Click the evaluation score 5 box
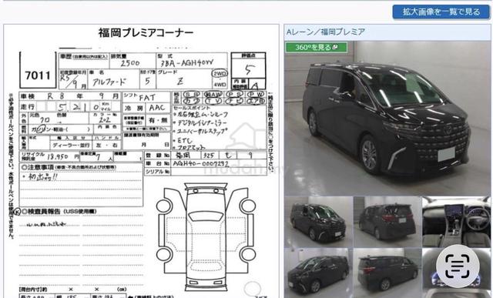Screen dimensions: 493x298 point(248,69)
